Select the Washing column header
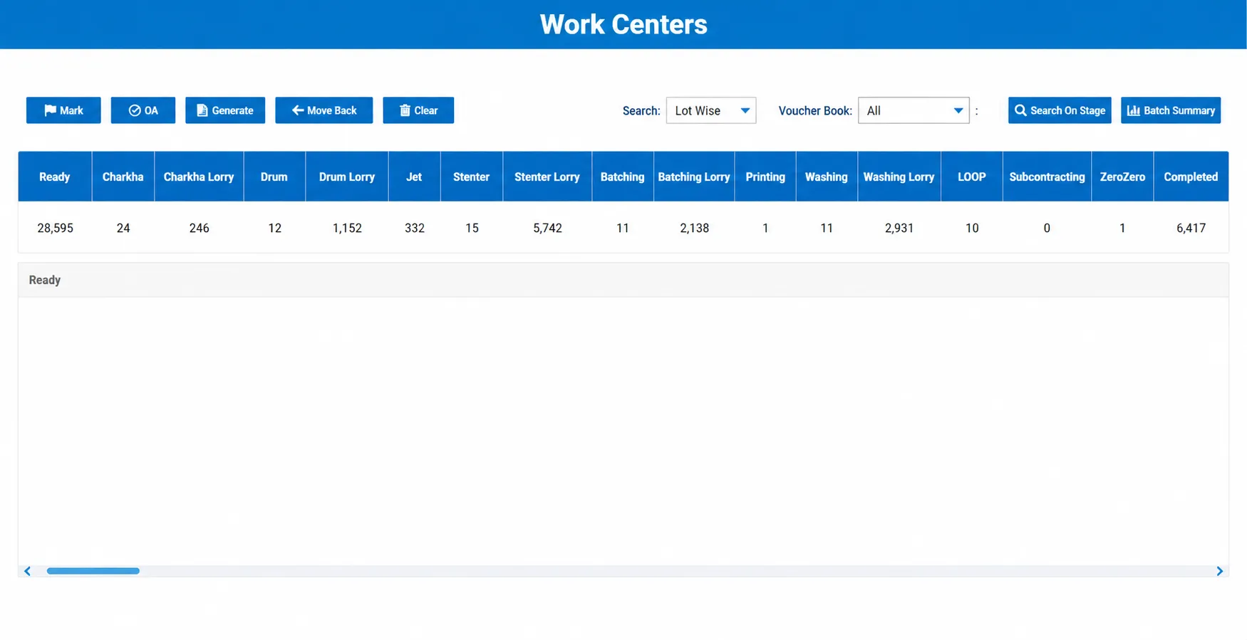 click(x=827, y=177)
